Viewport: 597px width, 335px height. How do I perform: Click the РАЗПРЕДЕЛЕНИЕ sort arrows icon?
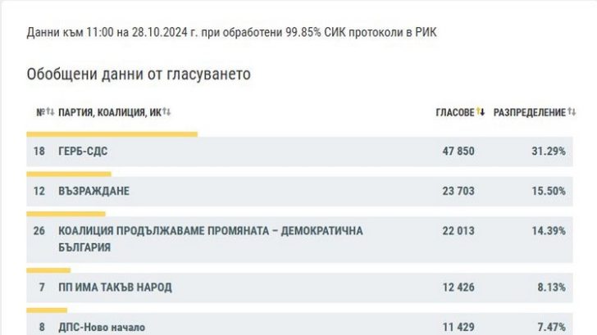(570, 113)
